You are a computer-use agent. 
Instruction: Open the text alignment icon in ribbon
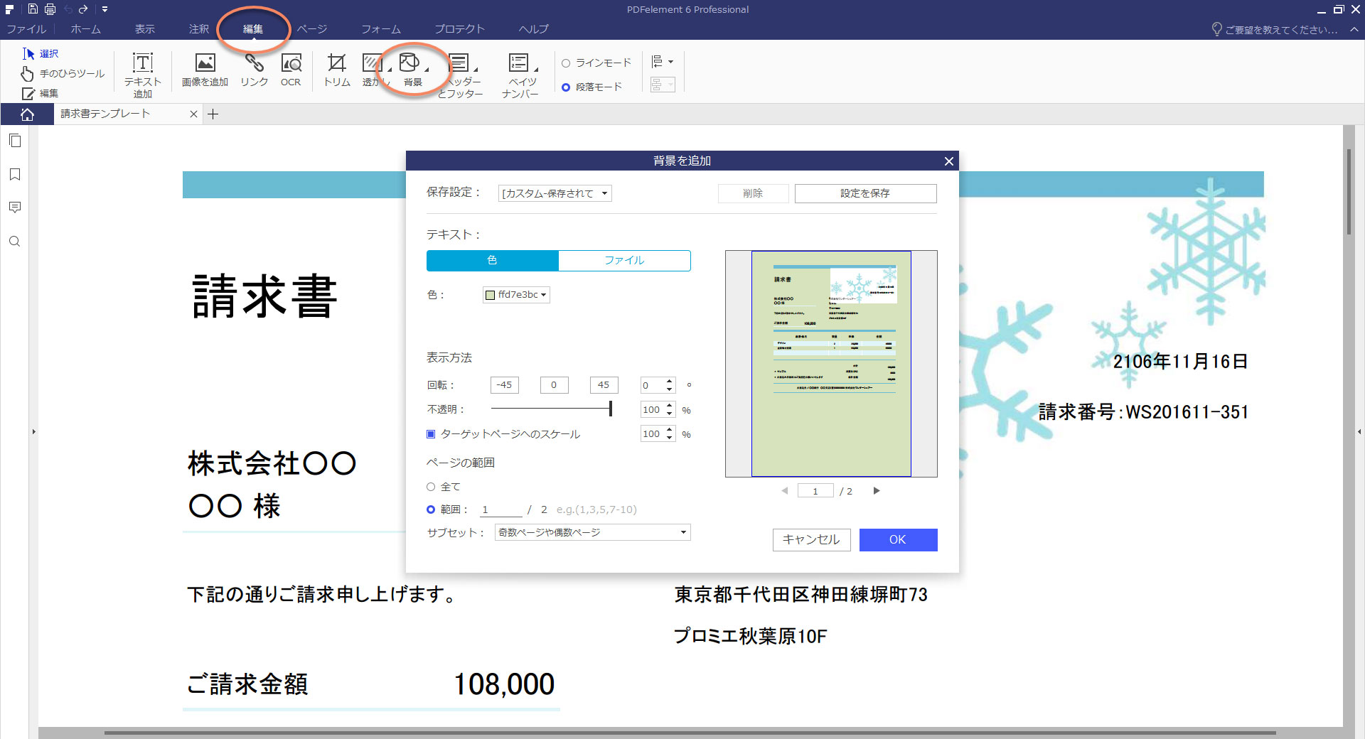(x=657, y=62)
